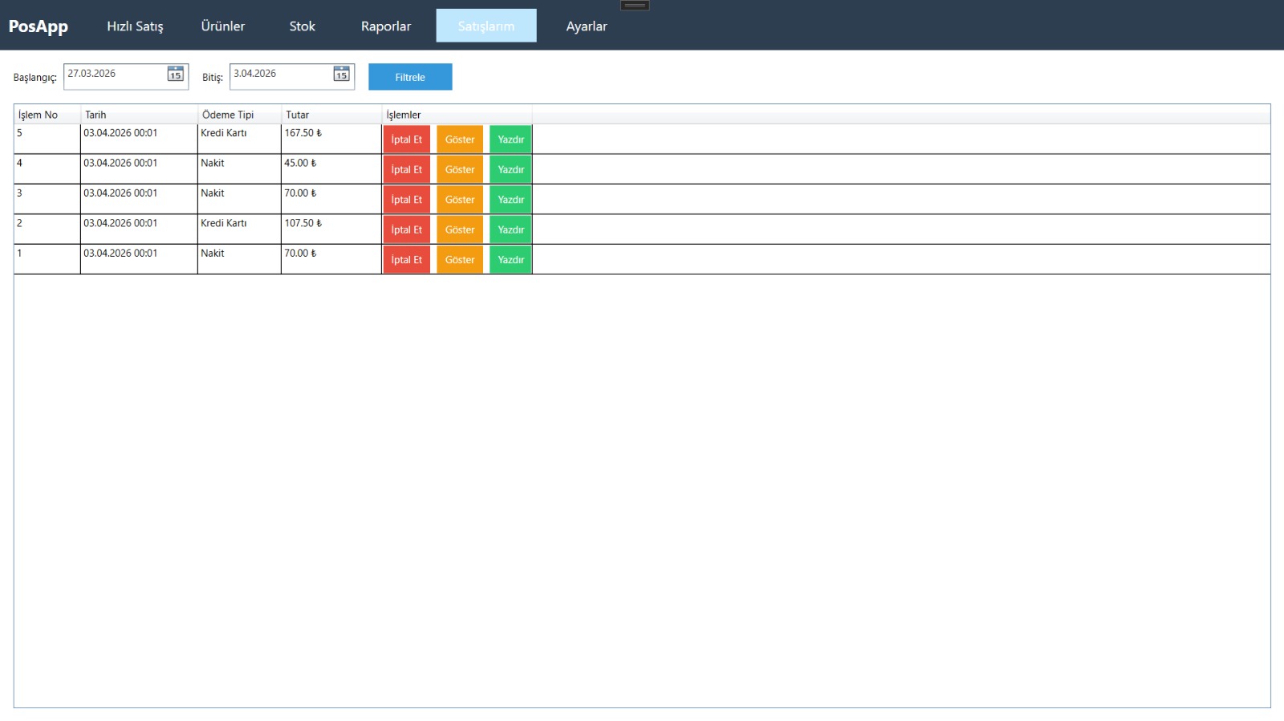Cancel transaction 5 with İptal Et
The width and height of the screenshot is (1284, 721).
click(406, 140)
